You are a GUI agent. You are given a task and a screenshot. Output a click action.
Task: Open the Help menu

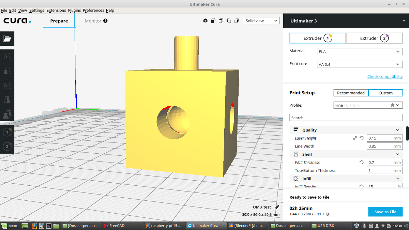[110, 10]
